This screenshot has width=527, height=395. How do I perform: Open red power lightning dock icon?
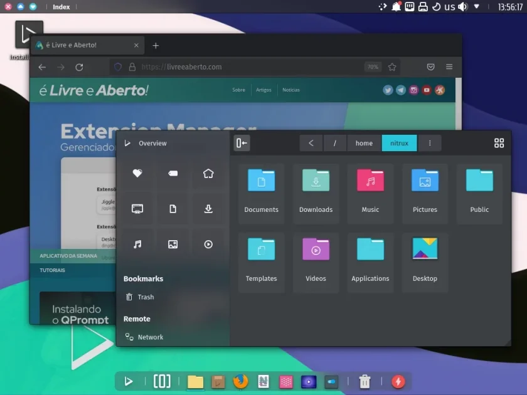pyautogui.click(x=398, y=382)
